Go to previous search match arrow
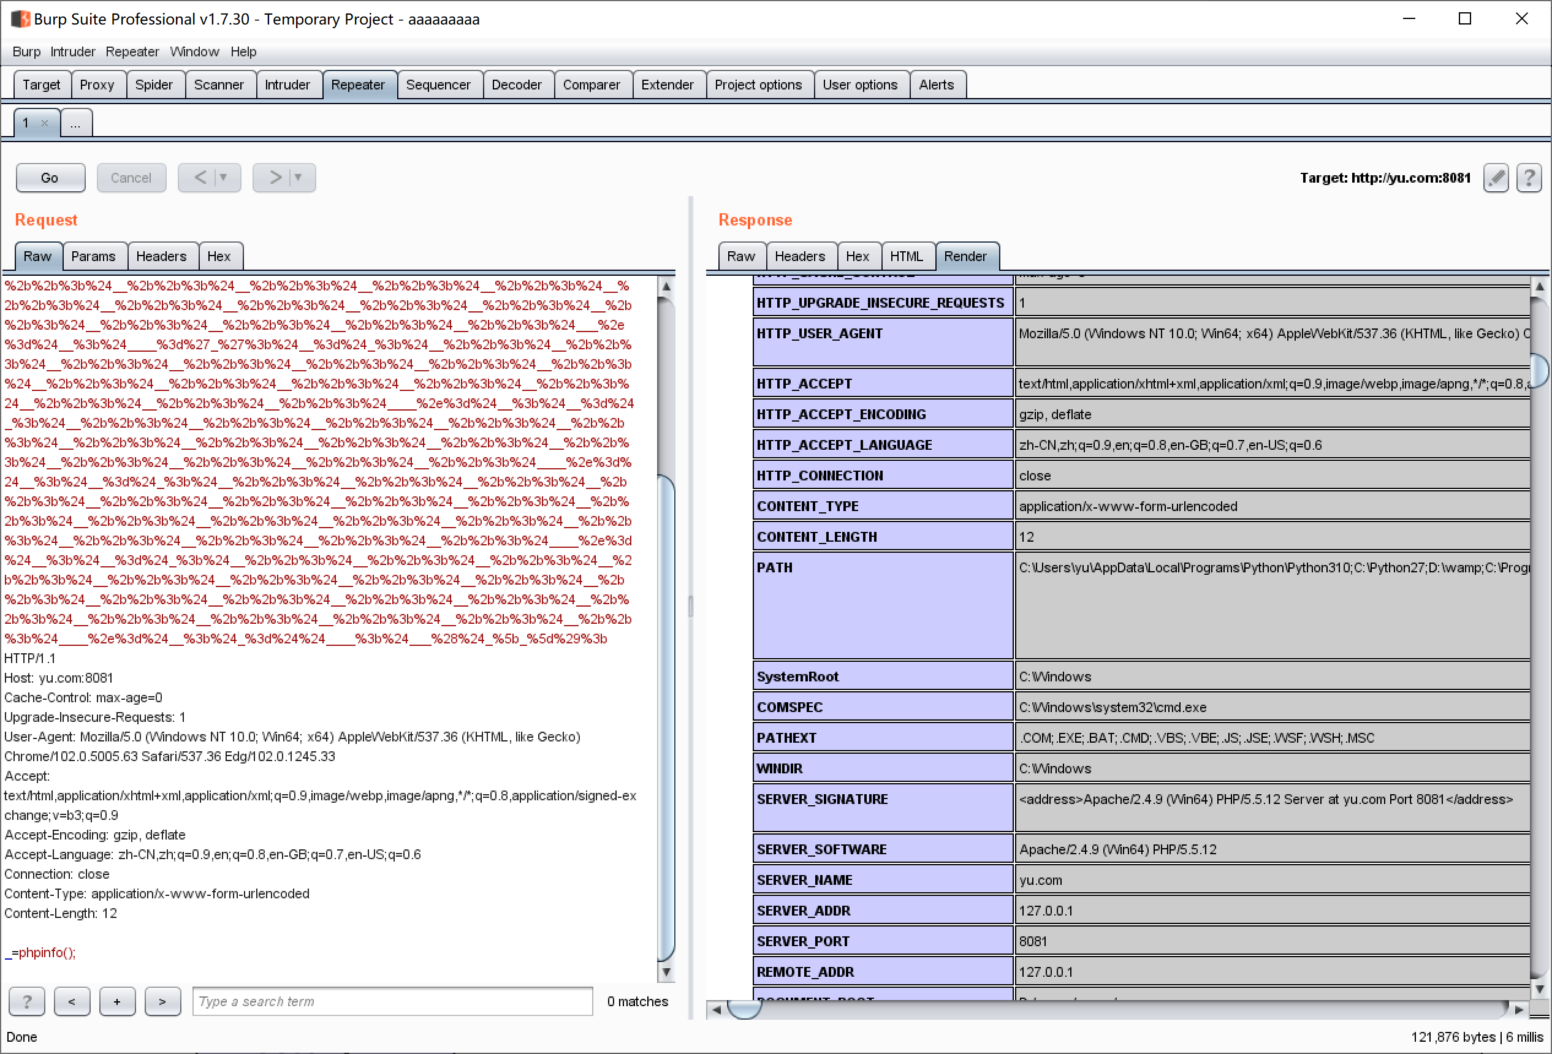 coord(72,1001)
